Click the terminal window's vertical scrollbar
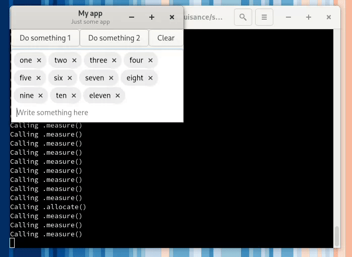This screenshot has height=257, width=352. click(337, 235)
